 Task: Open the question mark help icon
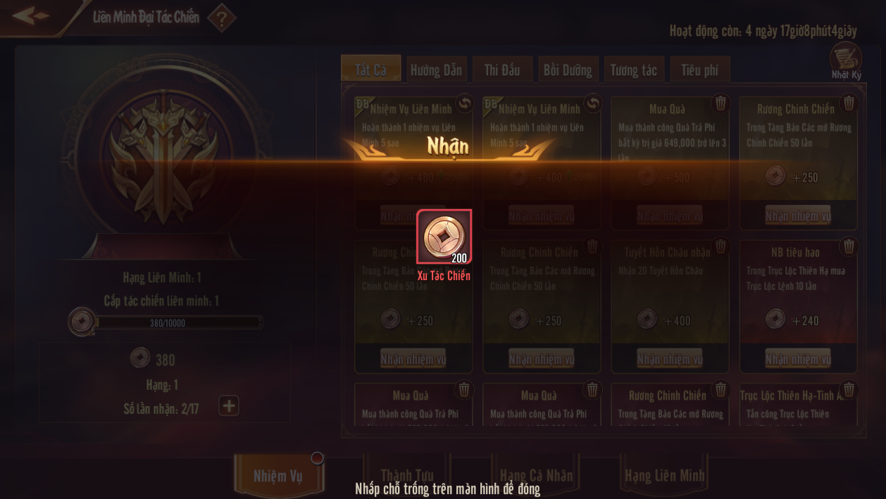coord(221,19)
